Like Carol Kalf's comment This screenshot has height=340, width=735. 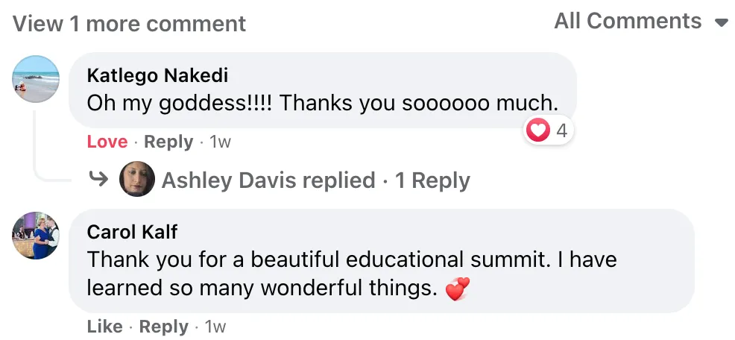tap(104, 327)
